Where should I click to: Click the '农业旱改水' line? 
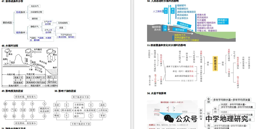coord(183,18)
